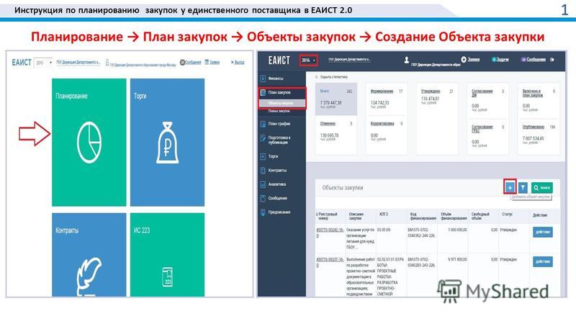Sort by Реестровый номер column header
Image resolution: width=576 pixels, height=324 pixels.
[x=328, y=216]
